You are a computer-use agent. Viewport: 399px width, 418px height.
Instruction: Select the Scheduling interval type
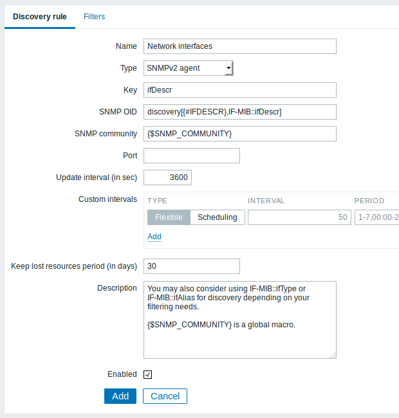tap(218, 217)
